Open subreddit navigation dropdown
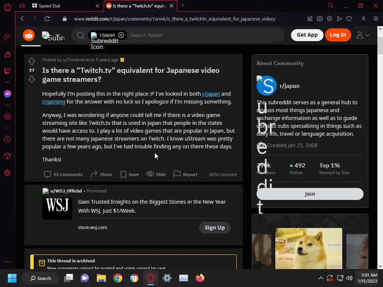This screenshot has width=383, height=287. [53, 36]
